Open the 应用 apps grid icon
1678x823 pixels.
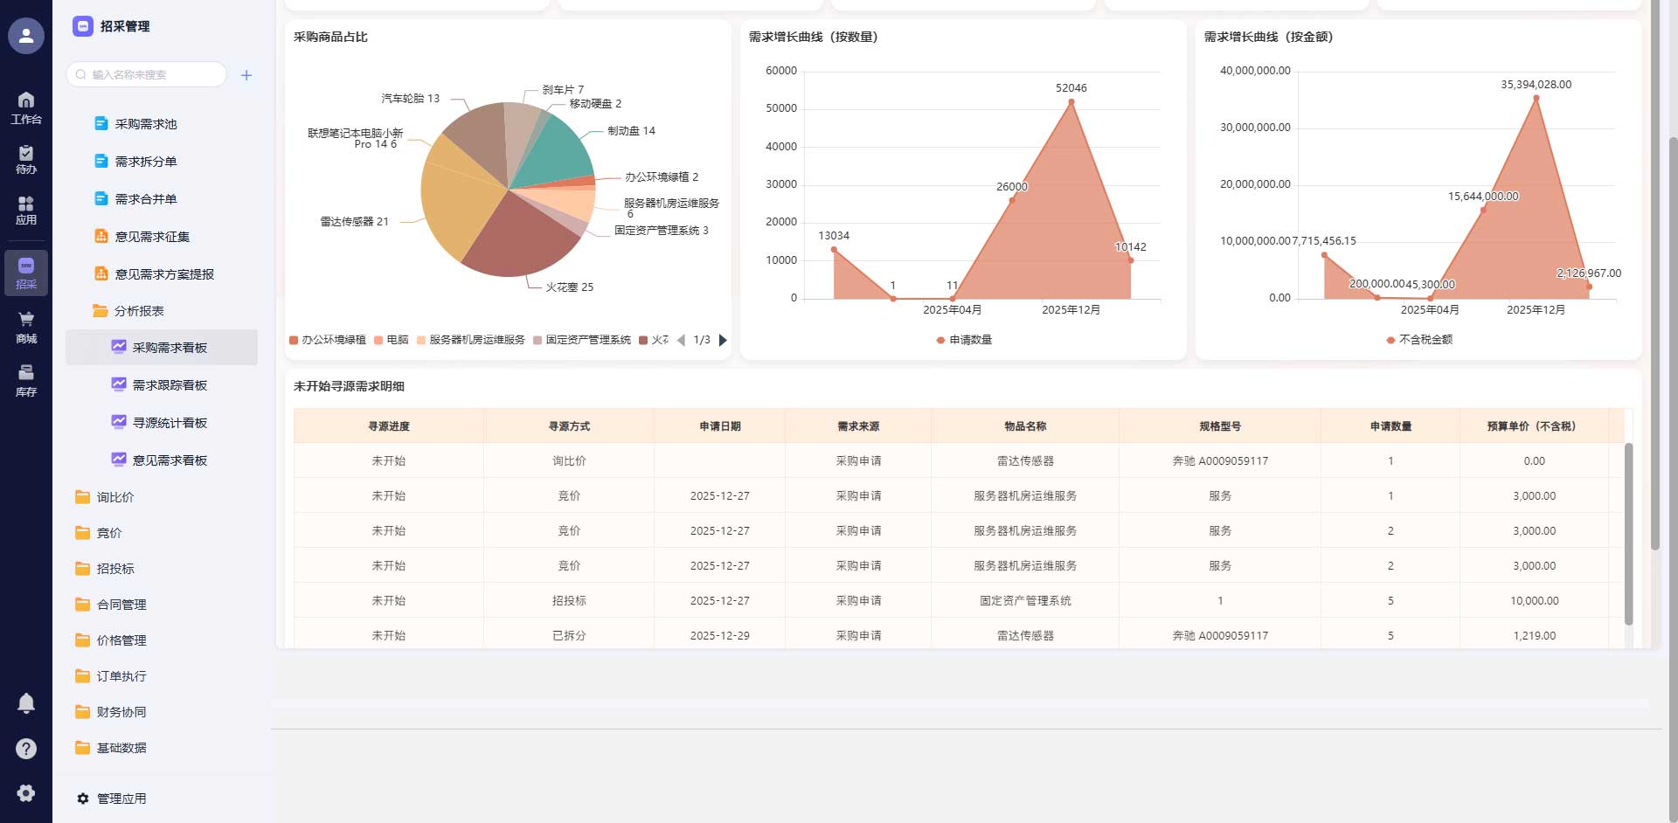tap(26, 211)
